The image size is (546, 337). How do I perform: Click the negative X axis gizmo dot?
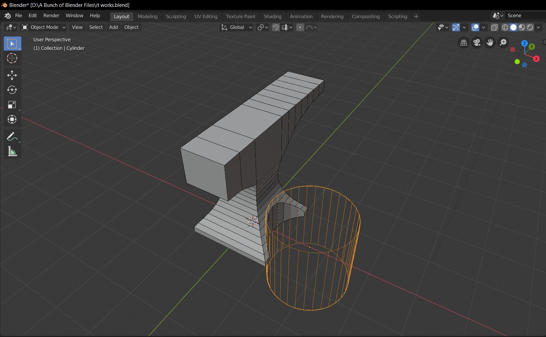[513, 50]
